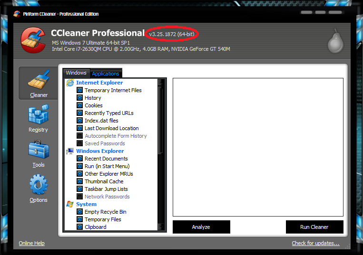This screenshot has height=255, width=363.
Task: Click the Registry label in sidebar
Action: 38,130
